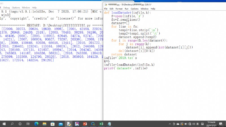Open Microsoft Store from the taskbar
The image size is (226, 127).
53,124
